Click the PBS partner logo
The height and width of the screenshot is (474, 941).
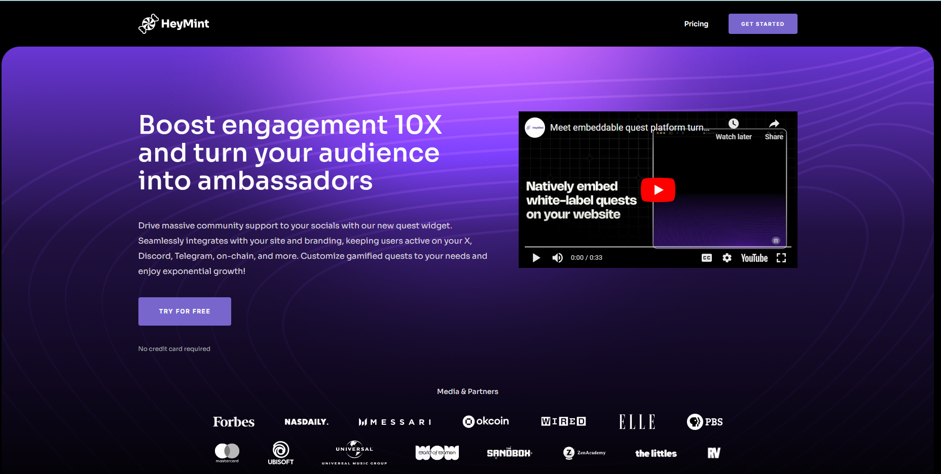pyautogui.click(x=705, y=422)
